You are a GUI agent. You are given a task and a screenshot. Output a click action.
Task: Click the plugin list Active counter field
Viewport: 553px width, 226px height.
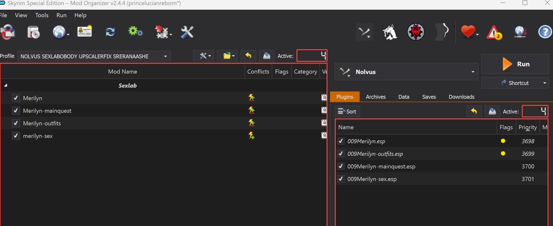pos(535,111)
